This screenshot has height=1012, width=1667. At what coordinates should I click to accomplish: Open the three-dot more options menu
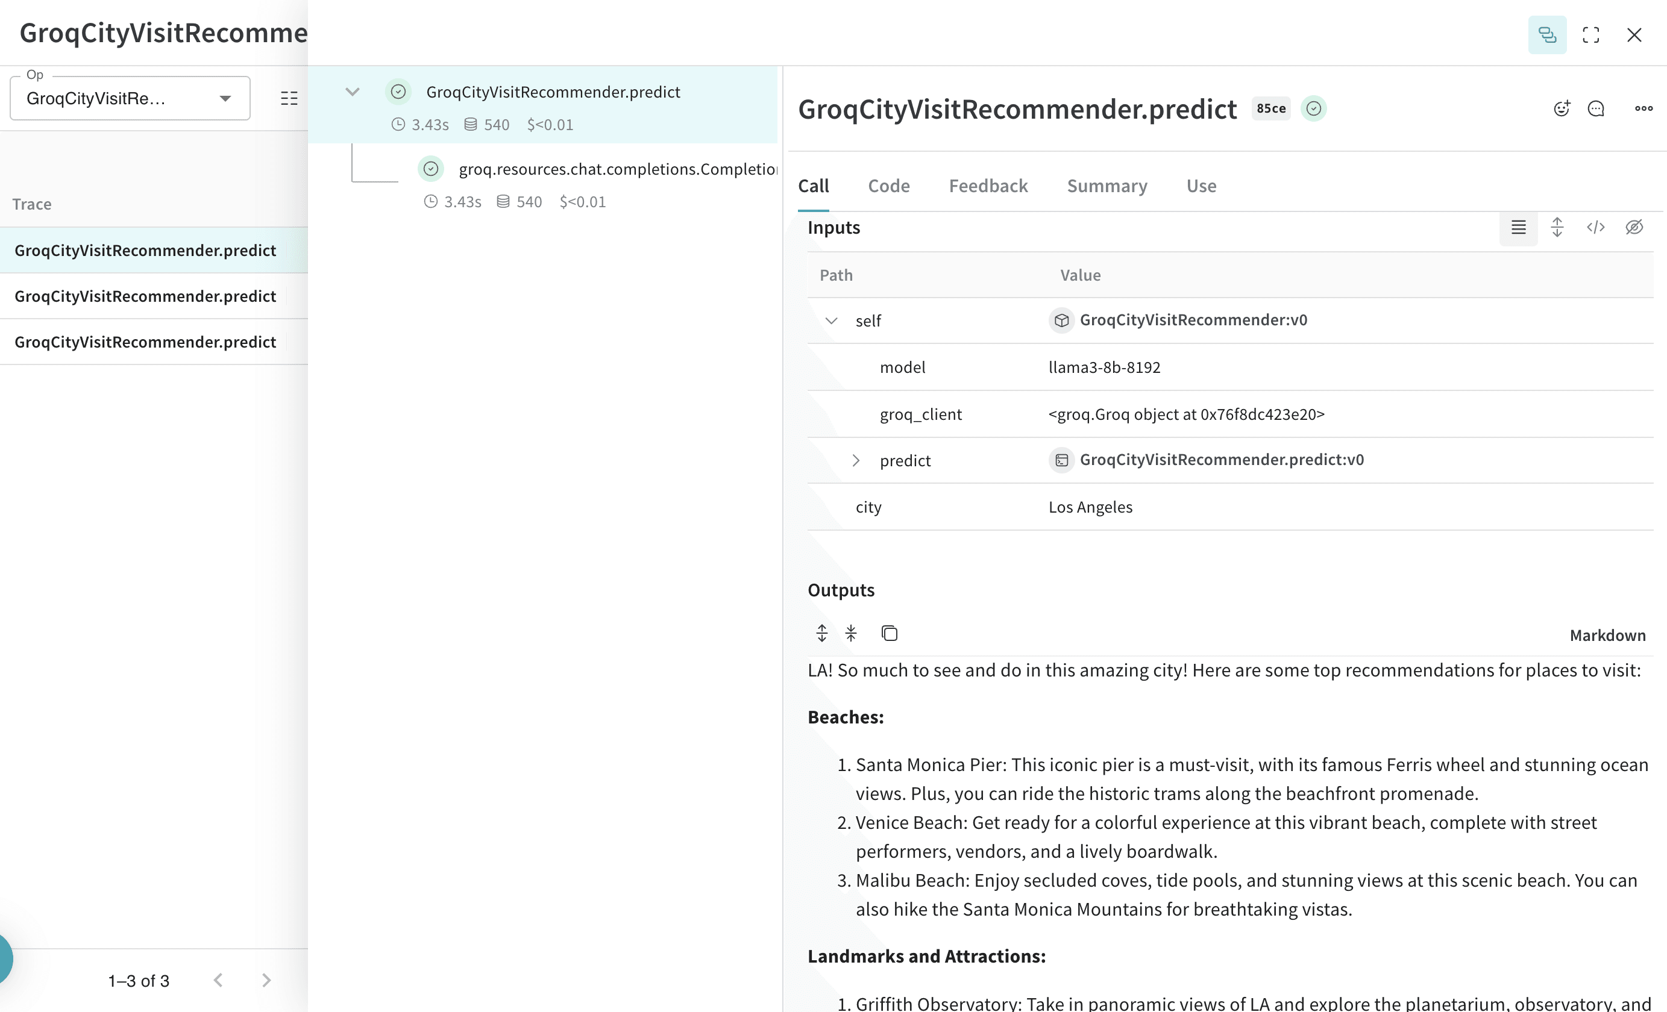click(1643, 108)
